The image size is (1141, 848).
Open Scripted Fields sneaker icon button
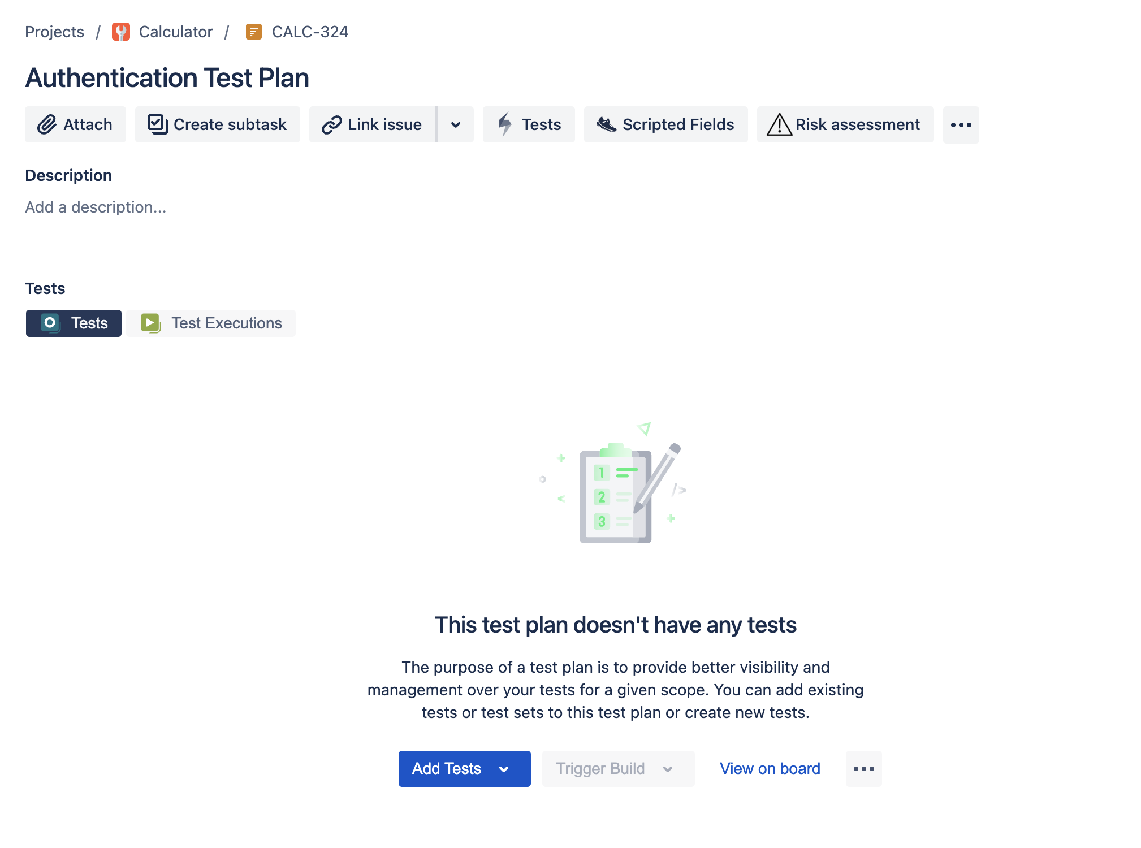[x=666, y=124]
